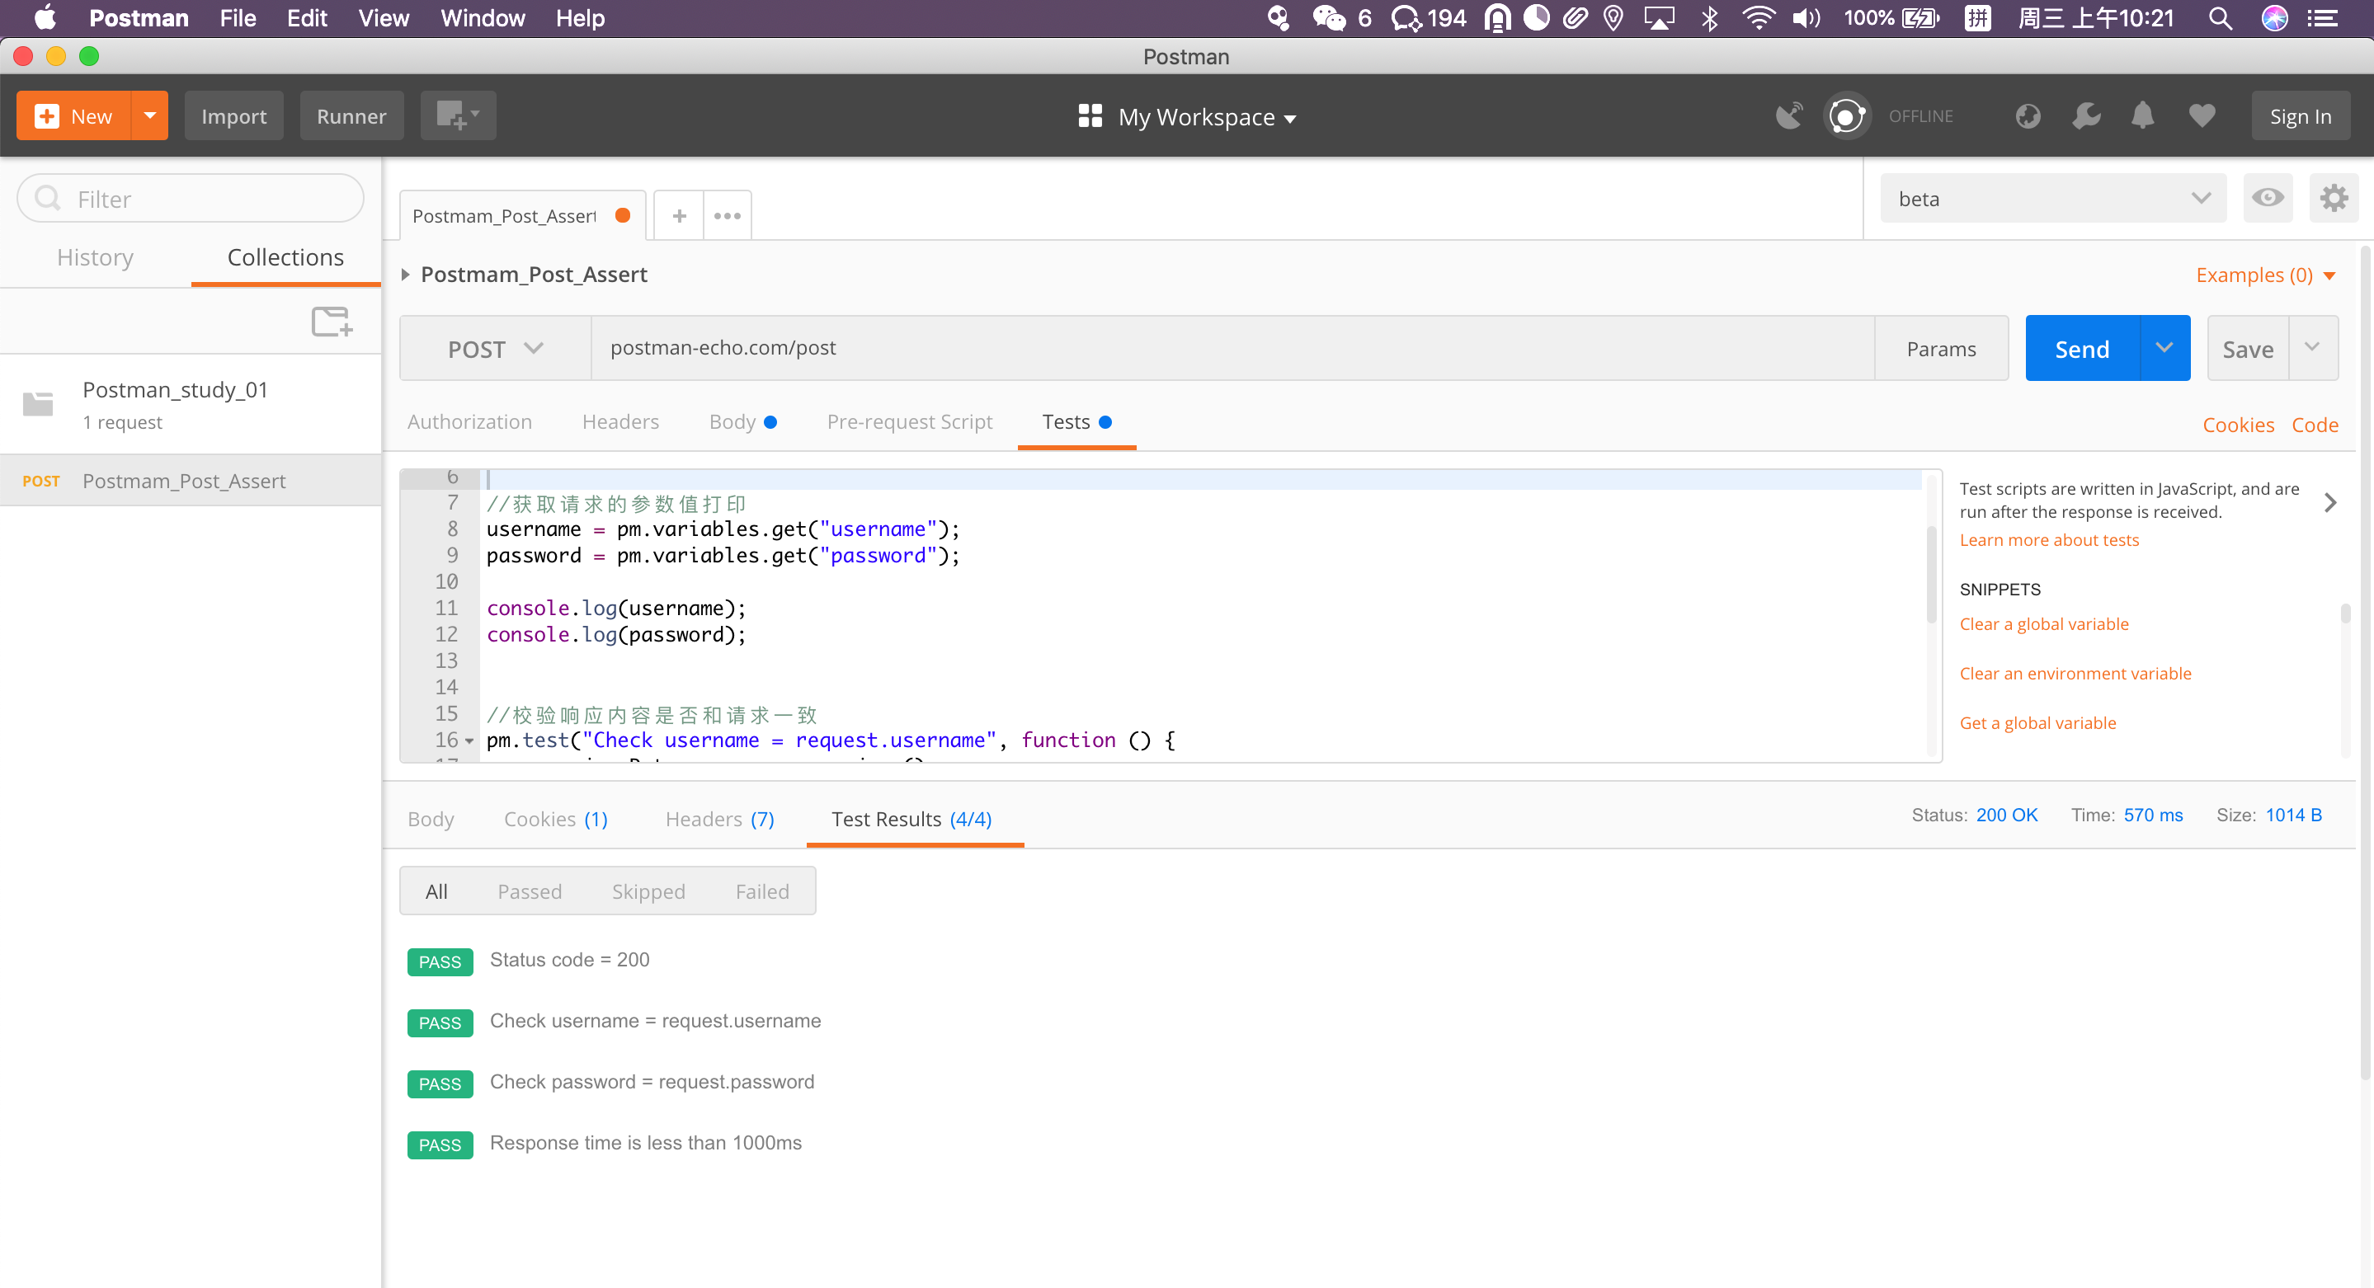Viewport: 2374px width, 1288px height.
Task: Open the Examples (0) dropdown
Action: [x=2265, y=275]
